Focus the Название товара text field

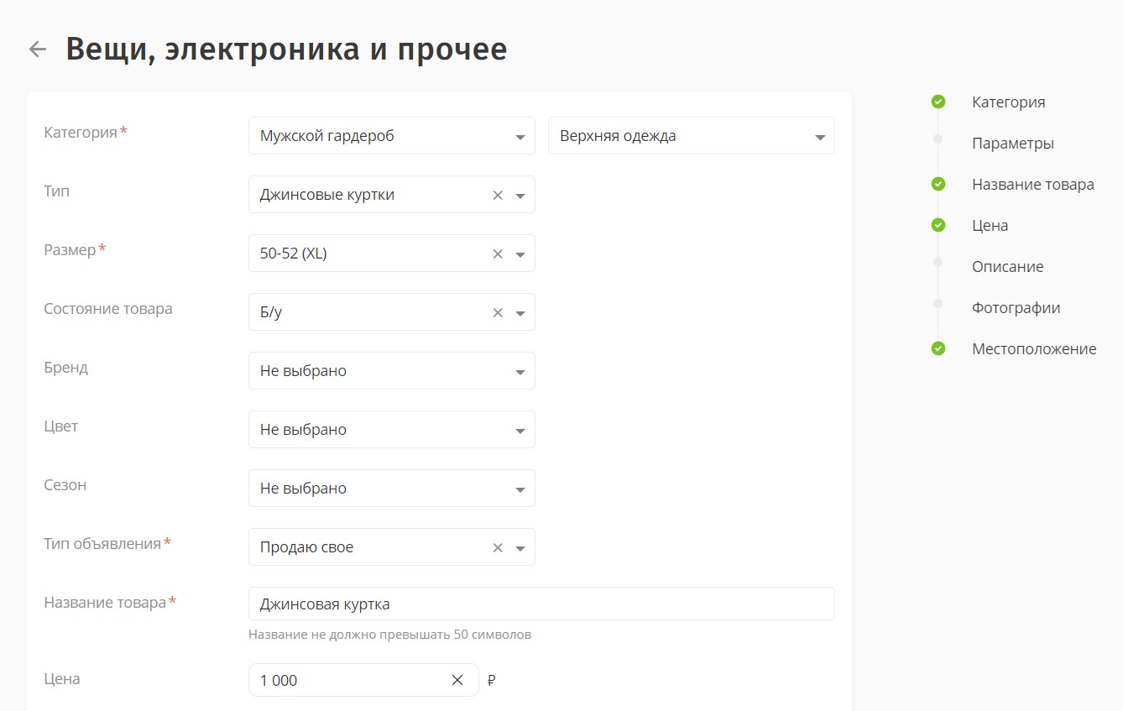pos(541,604)
